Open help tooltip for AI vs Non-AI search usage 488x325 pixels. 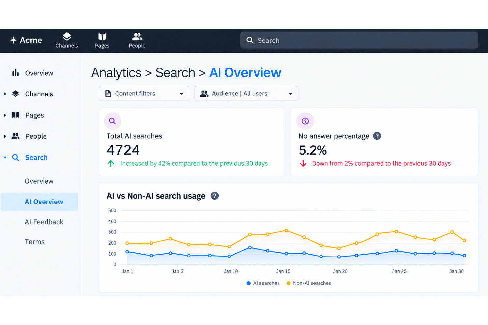click(x=215, y=196)
